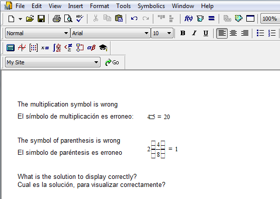
Task: Align regions across icon
Action: [161, 18]
